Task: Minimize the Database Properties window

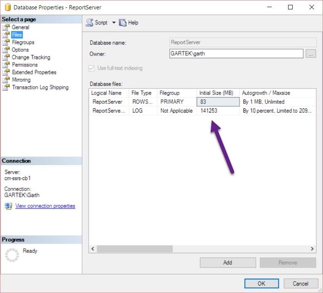Action: point(269,7)
